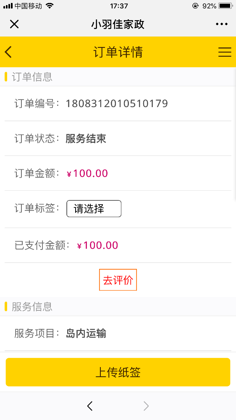Tap the 已支付金额 ¥100.00 value

[x=97, y=245]
